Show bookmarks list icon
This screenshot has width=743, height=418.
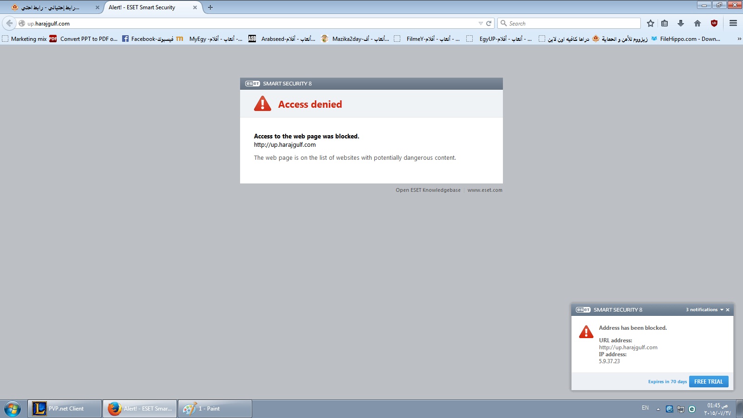coord(665,23)
